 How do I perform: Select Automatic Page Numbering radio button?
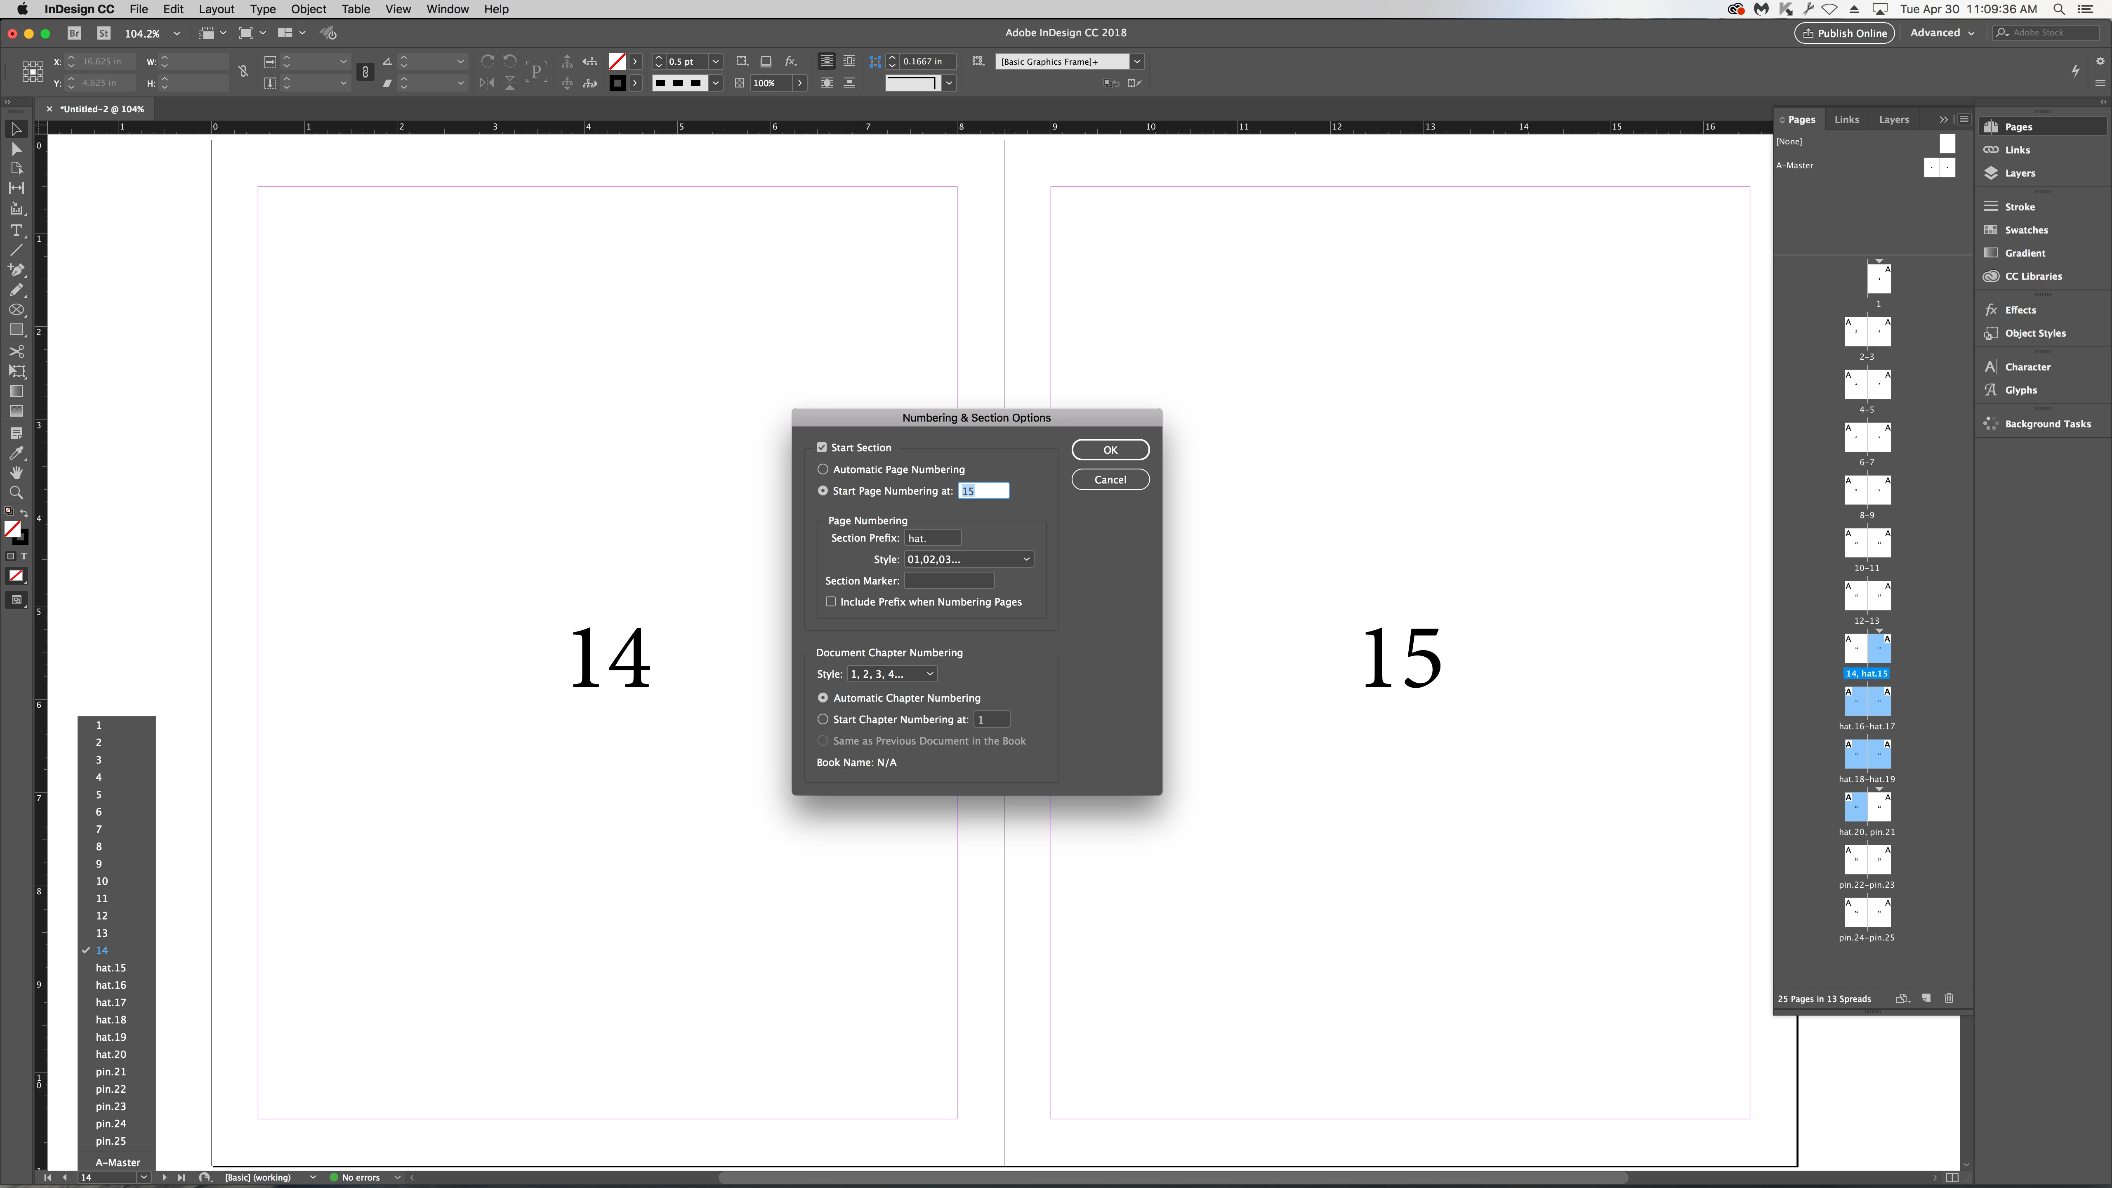(x=823, y=469)
